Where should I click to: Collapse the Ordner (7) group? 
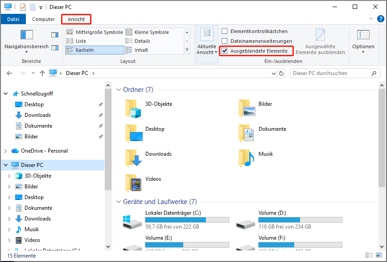[119, 89]
